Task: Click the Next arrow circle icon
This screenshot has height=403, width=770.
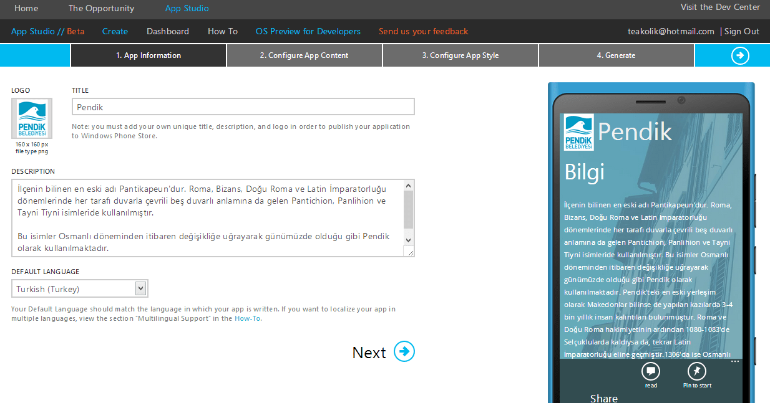Action: coord(404,351)
